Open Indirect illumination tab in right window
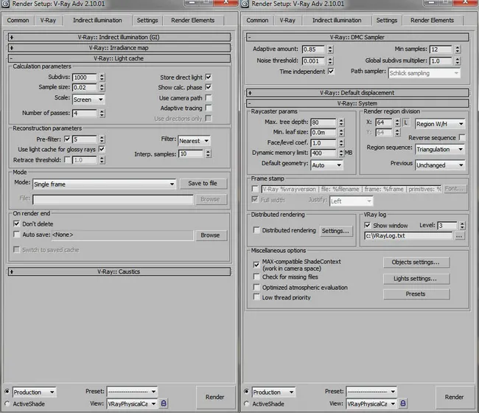The height and width of the screenshot is (413, 479). 337,20
